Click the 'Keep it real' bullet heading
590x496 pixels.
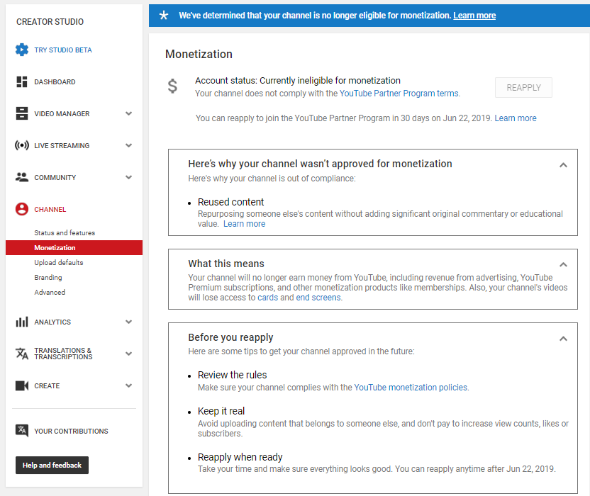(x=221, y=411)
